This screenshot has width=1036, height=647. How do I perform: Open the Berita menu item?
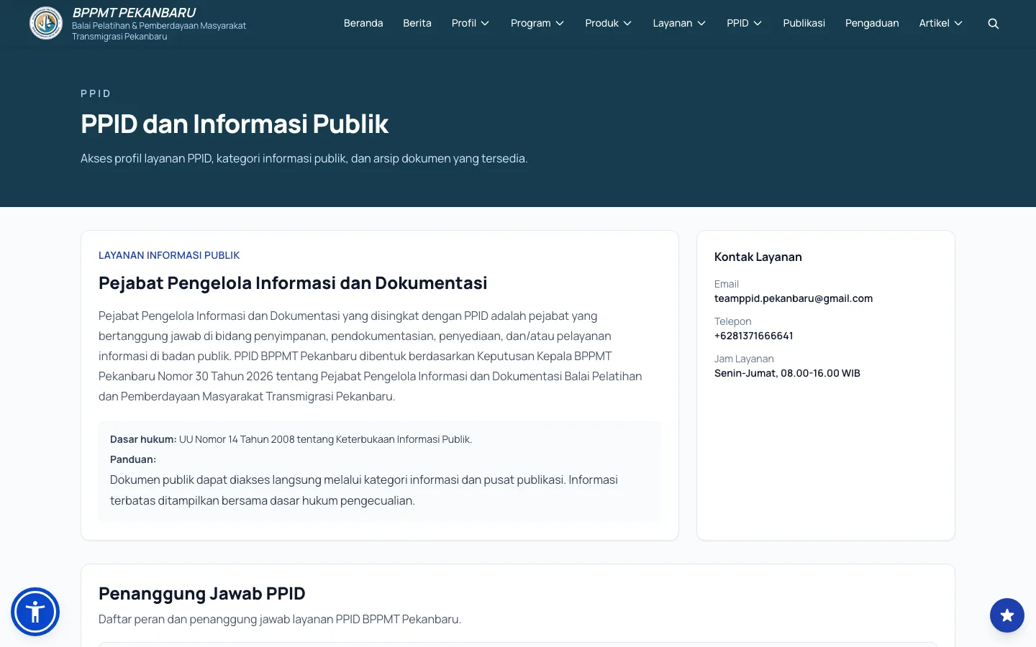pyautogui.click(x=417, y=23)
